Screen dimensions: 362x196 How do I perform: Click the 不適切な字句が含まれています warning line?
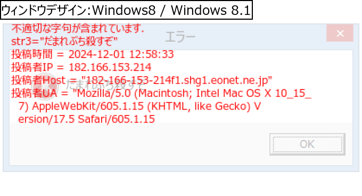78,28
